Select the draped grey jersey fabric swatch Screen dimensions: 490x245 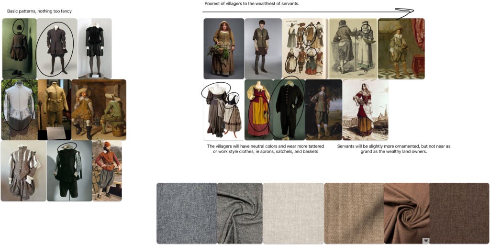point(240,213)
